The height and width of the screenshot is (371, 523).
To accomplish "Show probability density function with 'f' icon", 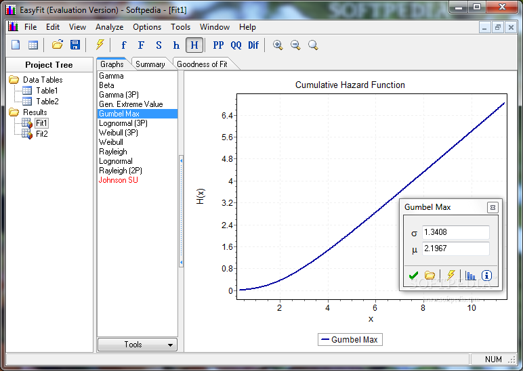I will (x=124, y=45).
